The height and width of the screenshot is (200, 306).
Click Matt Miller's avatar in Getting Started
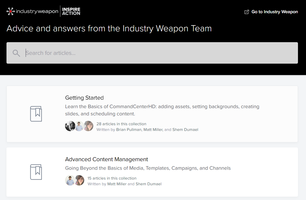[79, 126]
